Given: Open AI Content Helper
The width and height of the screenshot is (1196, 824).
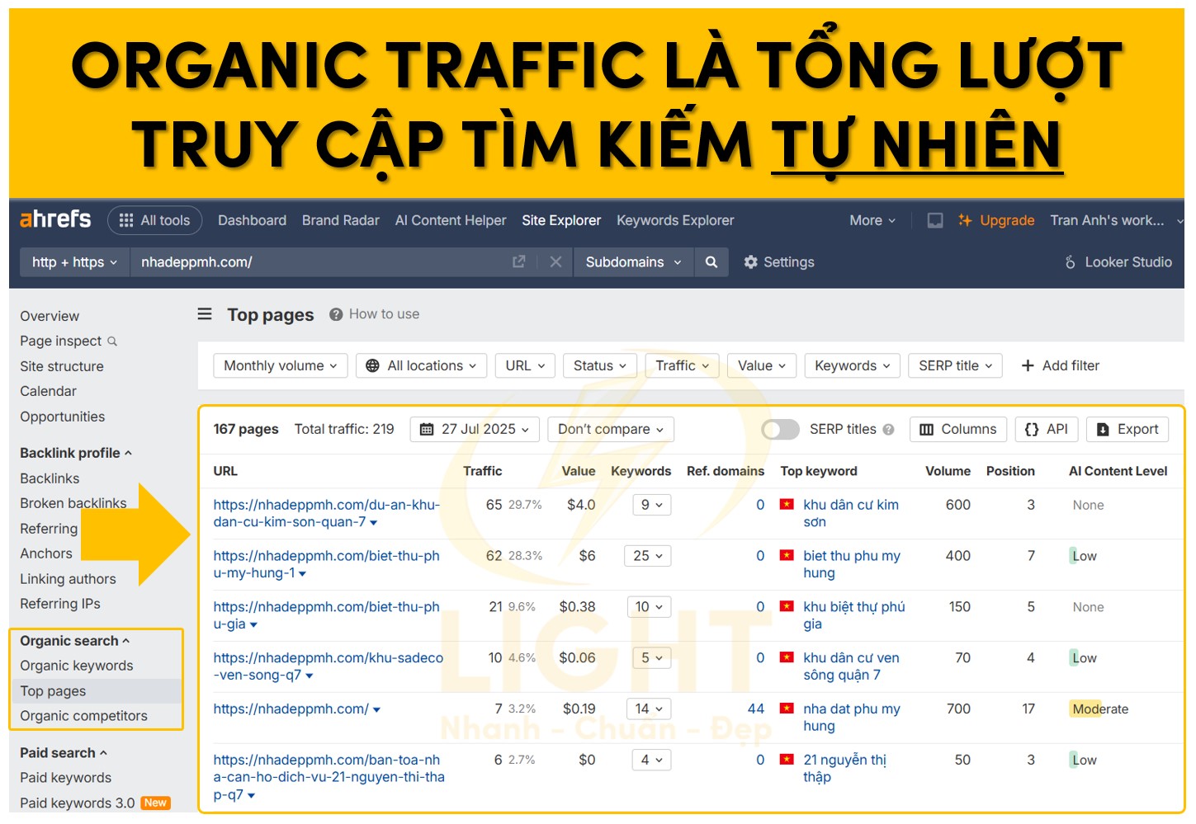Looking at the screenshot, I should pos(451,220).
